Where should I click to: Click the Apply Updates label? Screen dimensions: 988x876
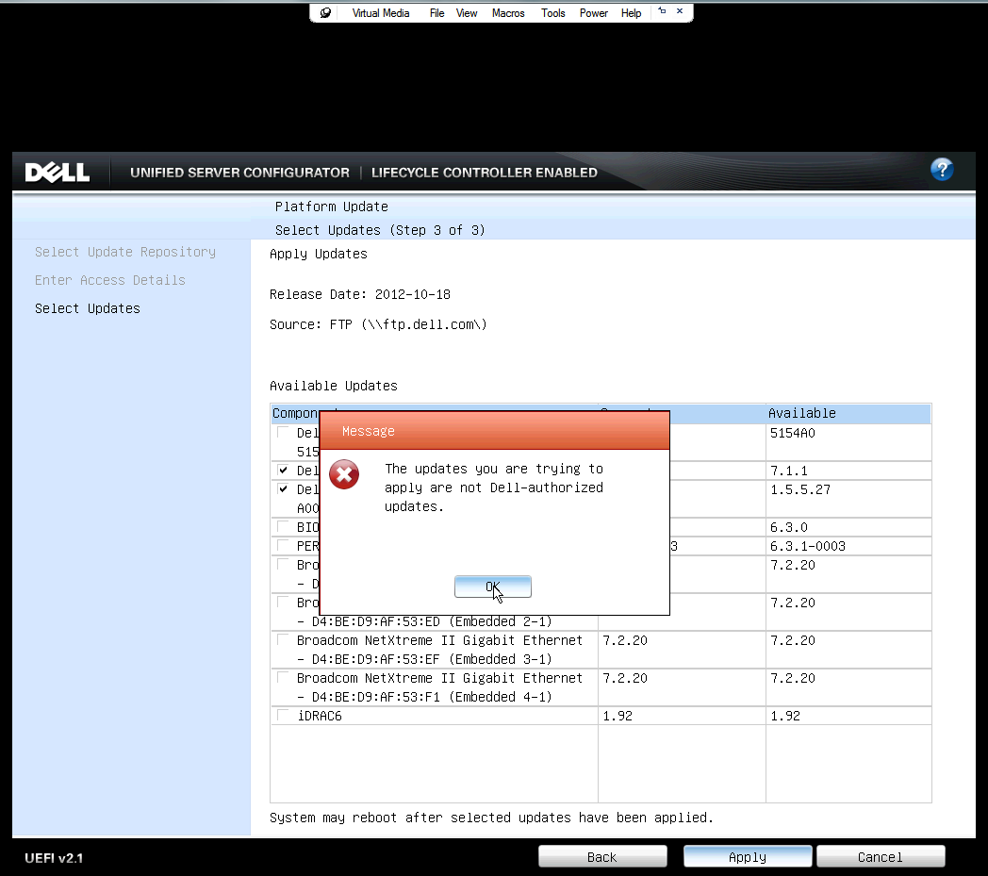(x=319, y=254)
